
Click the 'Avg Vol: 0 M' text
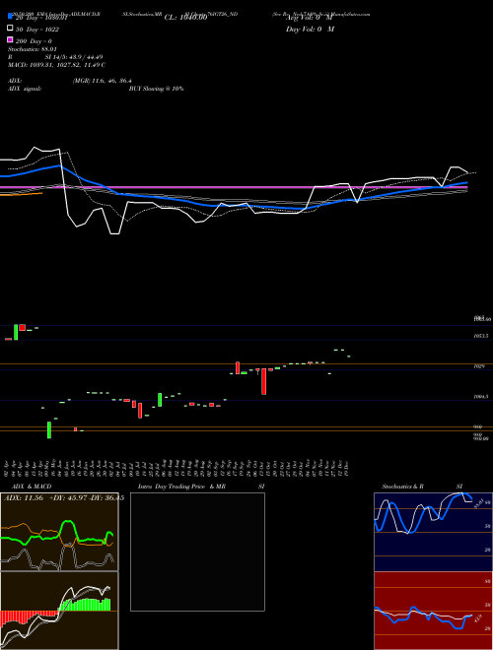pos(310,18)
